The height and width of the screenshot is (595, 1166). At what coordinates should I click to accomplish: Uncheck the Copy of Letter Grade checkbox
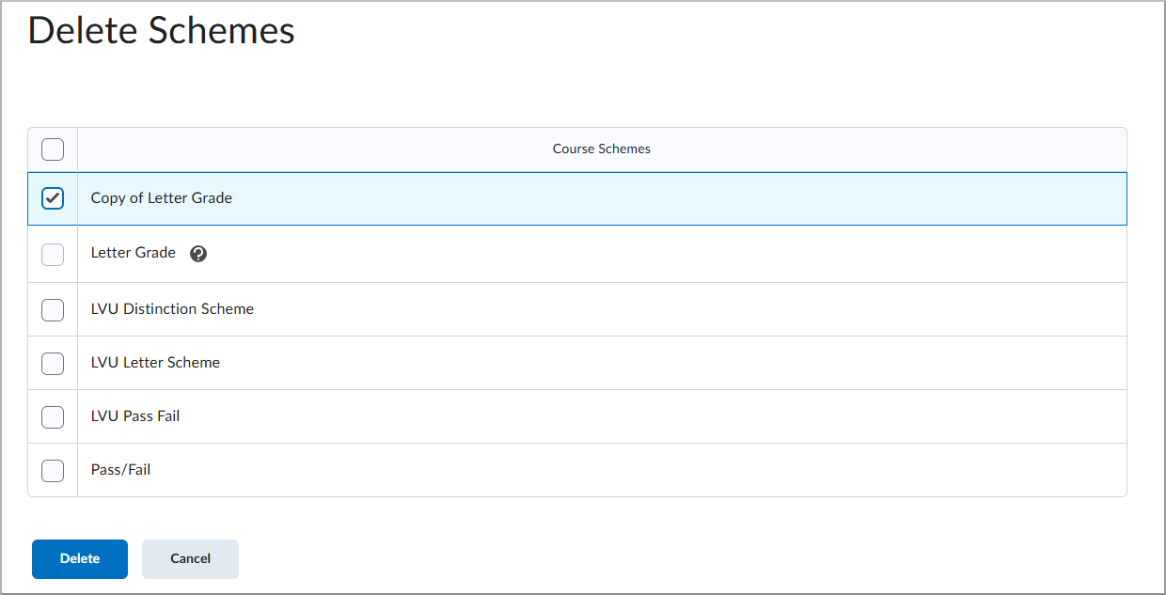tap(53, 198)
